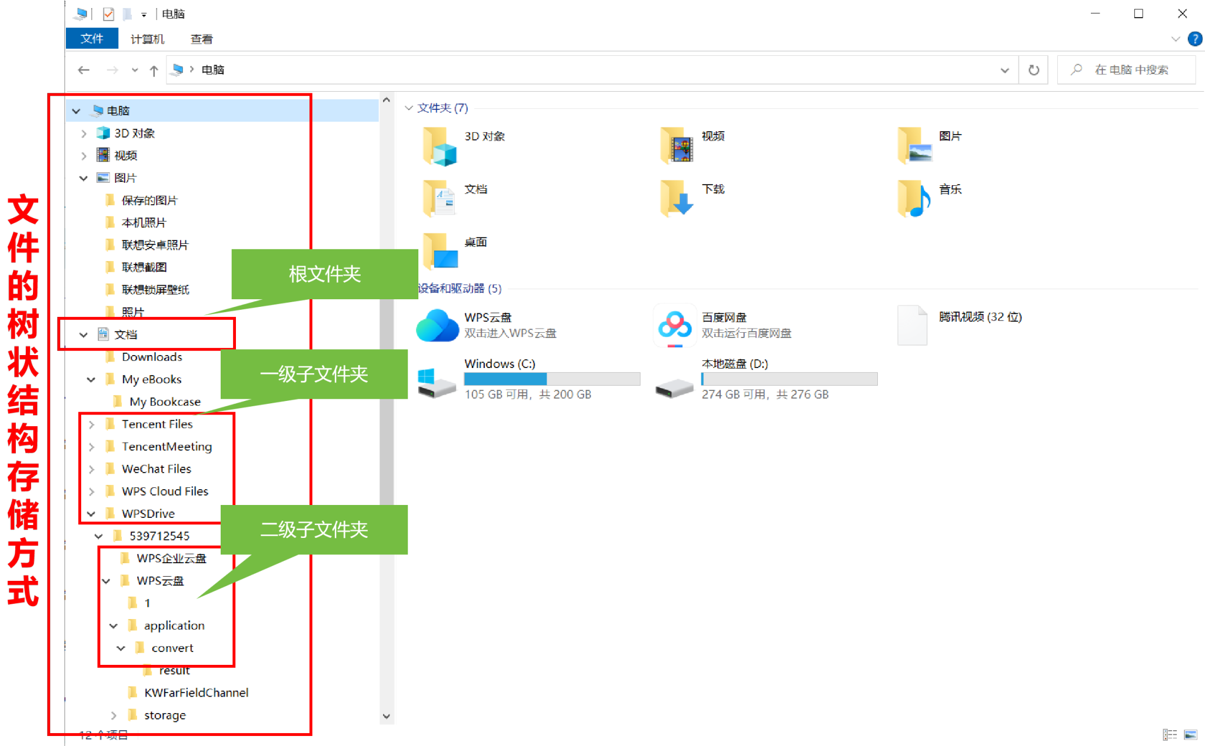Select WeChat Files in navigation tree
The height and width of the screenshot is (746, 1205).
pyautogui.click(x=156, y=469)
